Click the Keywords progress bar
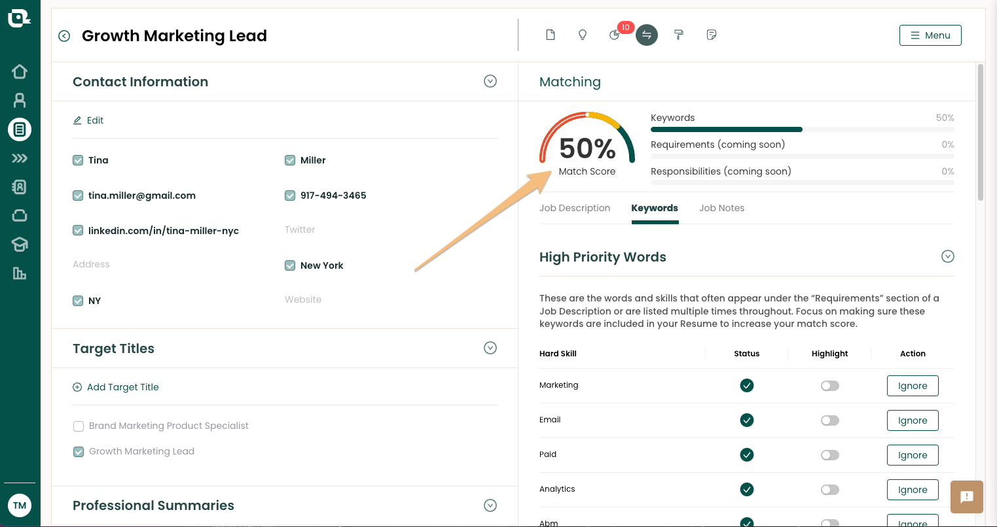Viewport: 997px width, 527px height. pyautogui.click(x=803, y=129)
